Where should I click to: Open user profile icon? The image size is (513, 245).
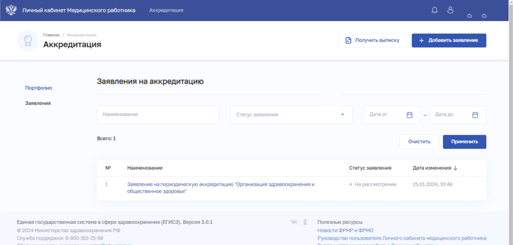tap(450, 10)
